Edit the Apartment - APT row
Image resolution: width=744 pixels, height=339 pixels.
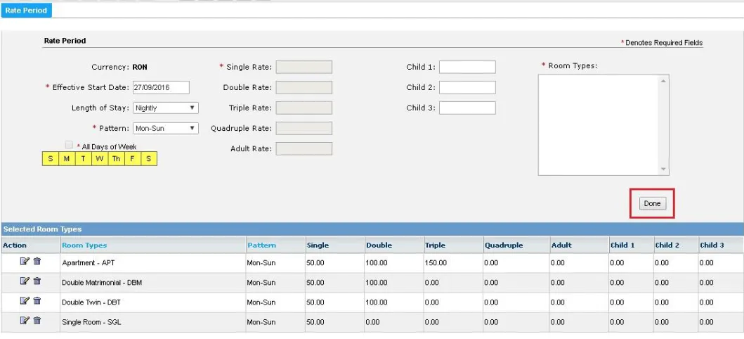pos(25,261)
